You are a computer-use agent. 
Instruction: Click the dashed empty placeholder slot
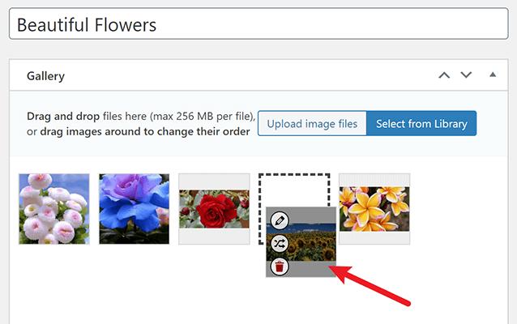tap(294, 190)
